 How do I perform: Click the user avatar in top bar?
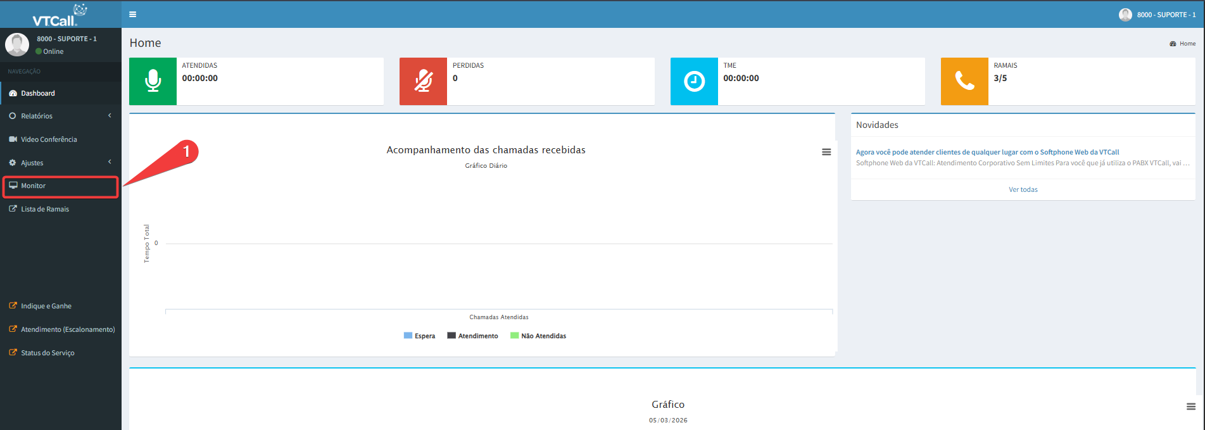coord(1125,15)
